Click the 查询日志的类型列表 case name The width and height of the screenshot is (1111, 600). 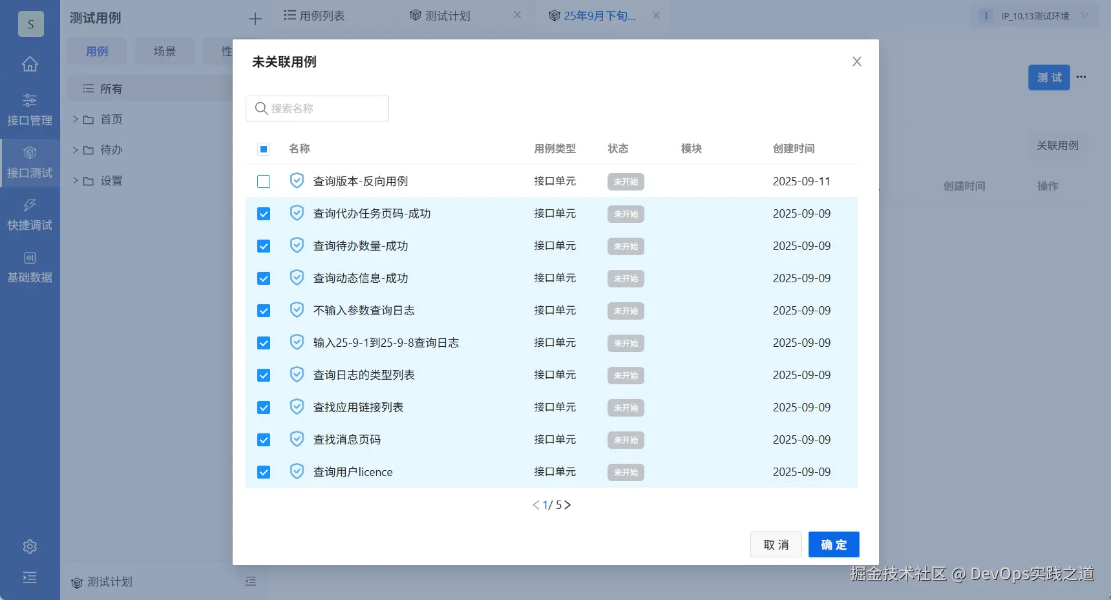tap(364, 375)
